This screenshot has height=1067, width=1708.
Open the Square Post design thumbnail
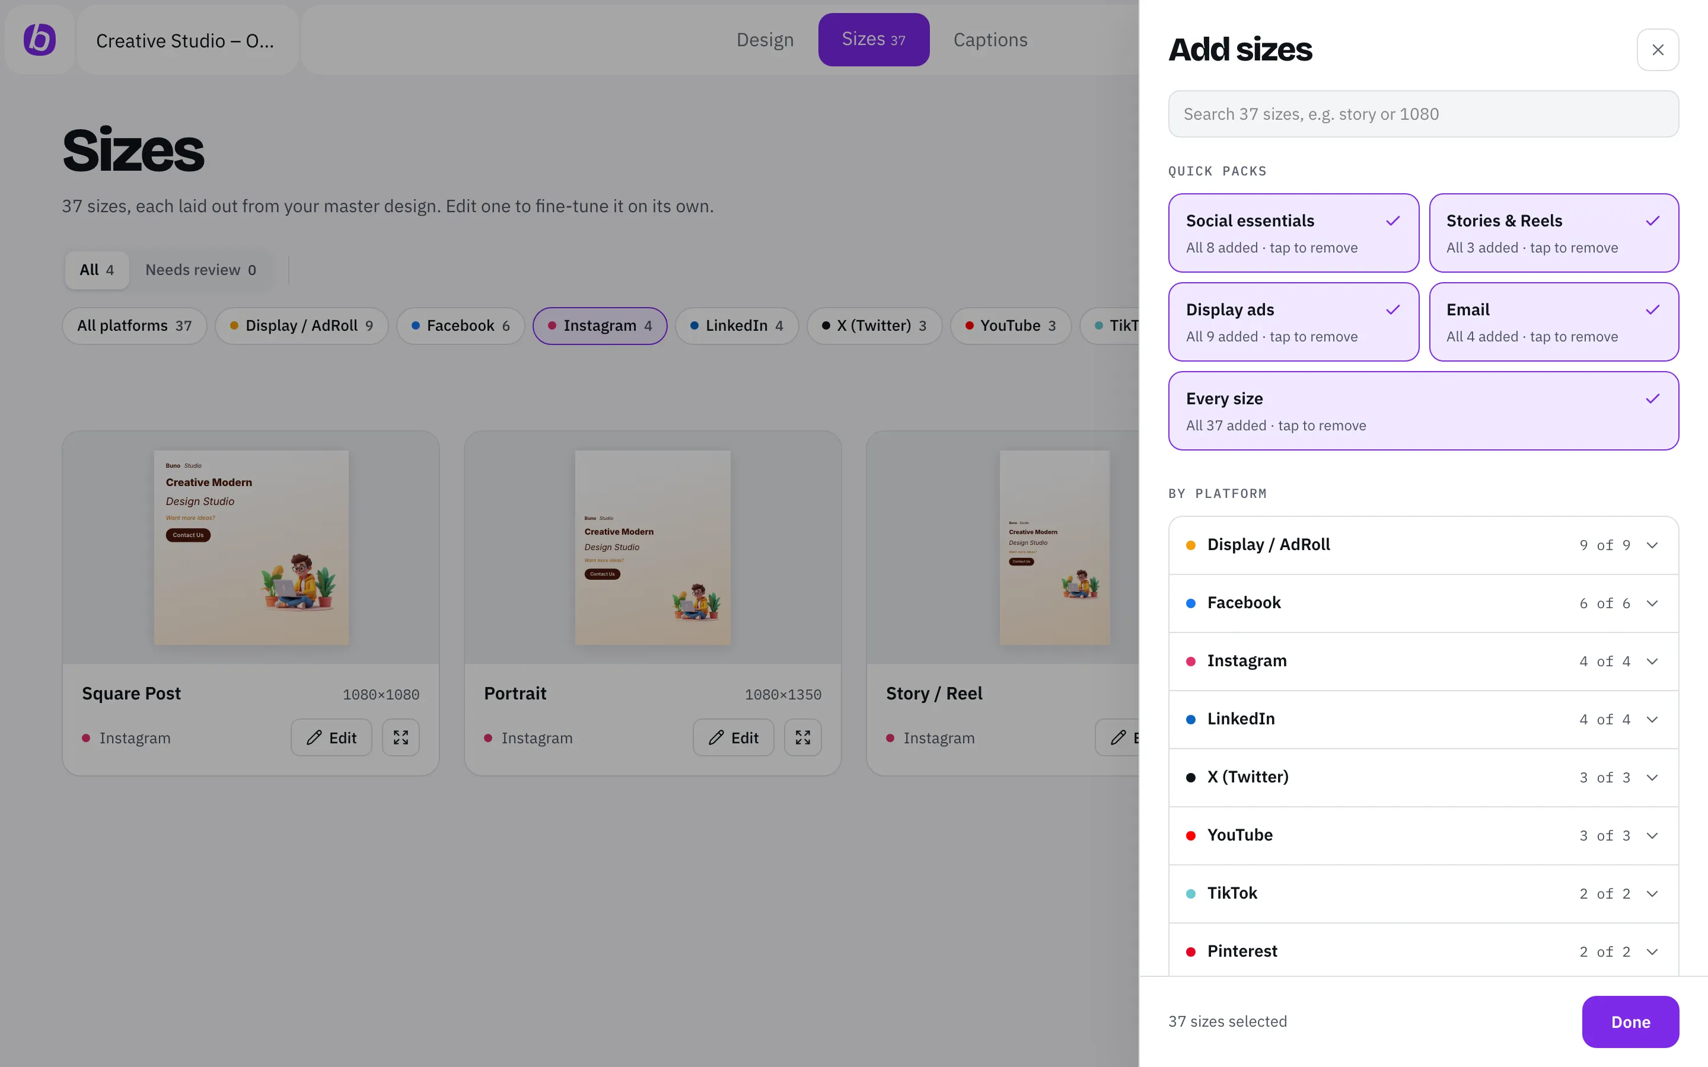(251, 547)
